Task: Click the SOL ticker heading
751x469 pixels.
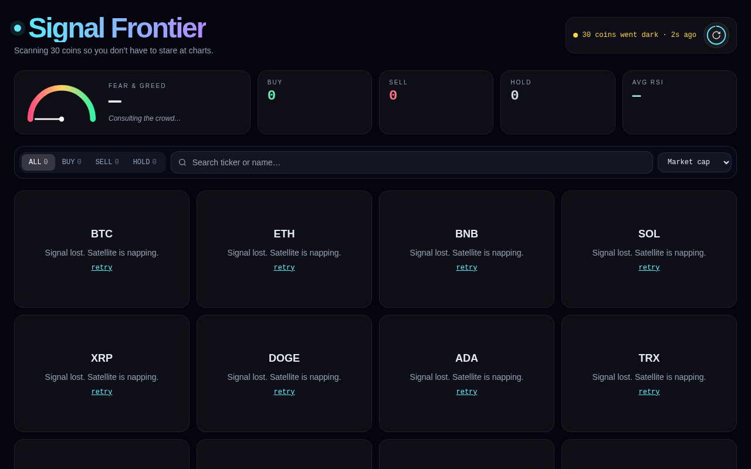Action: pyautogui.click(x=649, y=234)
